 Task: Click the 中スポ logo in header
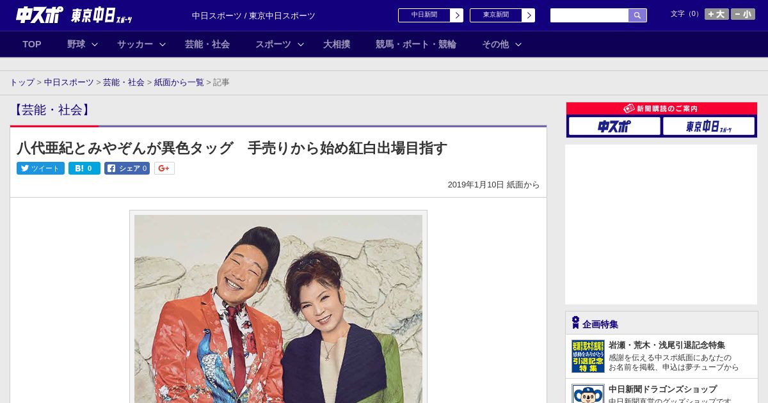click(x=40, y=15)
